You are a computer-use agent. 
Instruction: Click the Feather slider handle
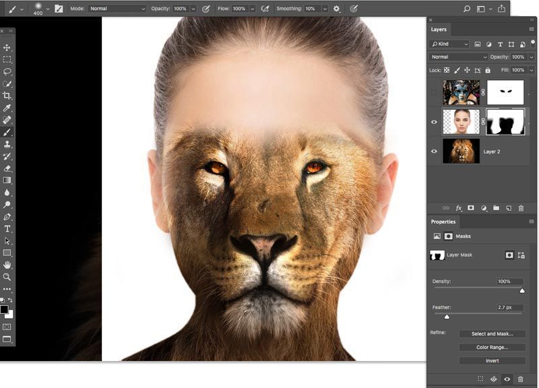[x=447, y=316]
